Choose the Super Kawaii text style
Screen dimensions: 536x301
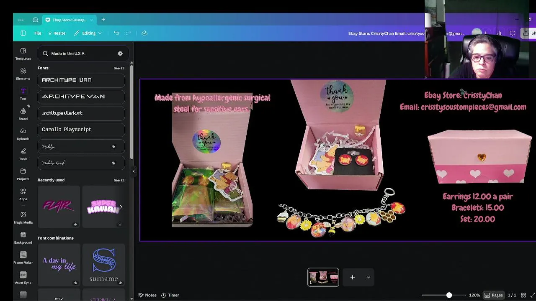tap(103, 207)
